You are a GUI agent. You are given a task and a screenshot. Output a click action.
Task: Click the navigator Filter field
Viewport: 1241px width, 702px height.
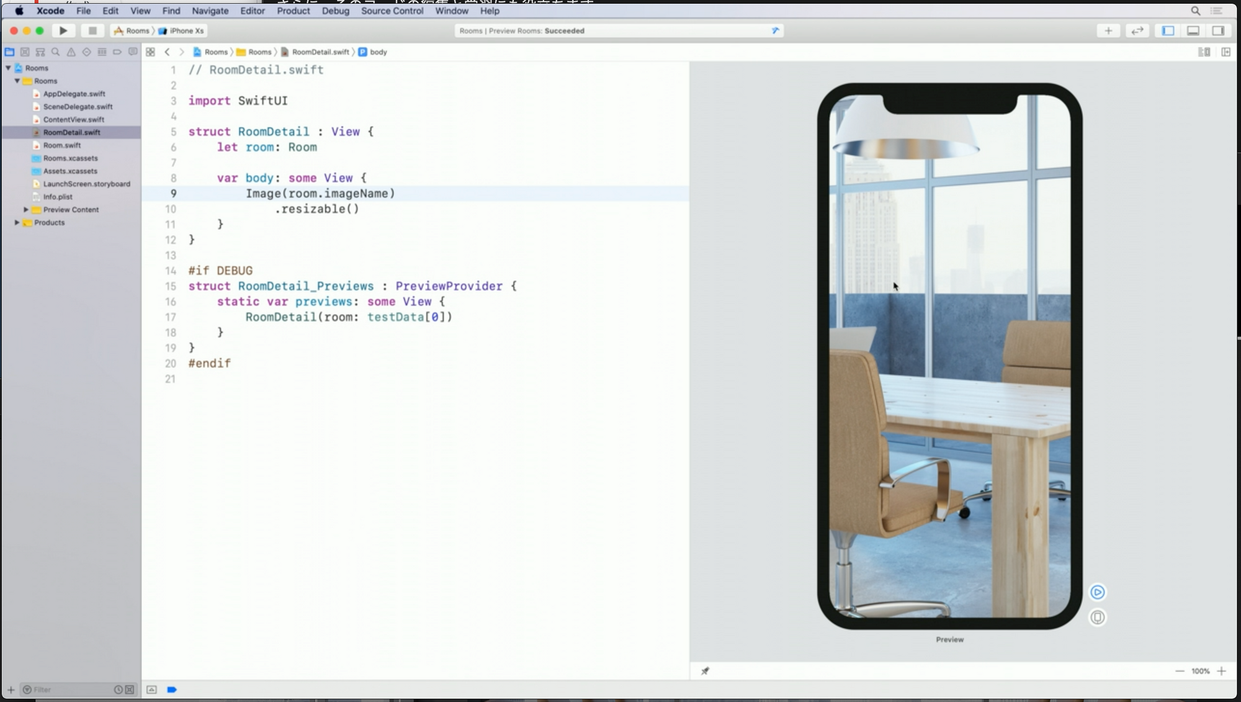click(68, 690)
